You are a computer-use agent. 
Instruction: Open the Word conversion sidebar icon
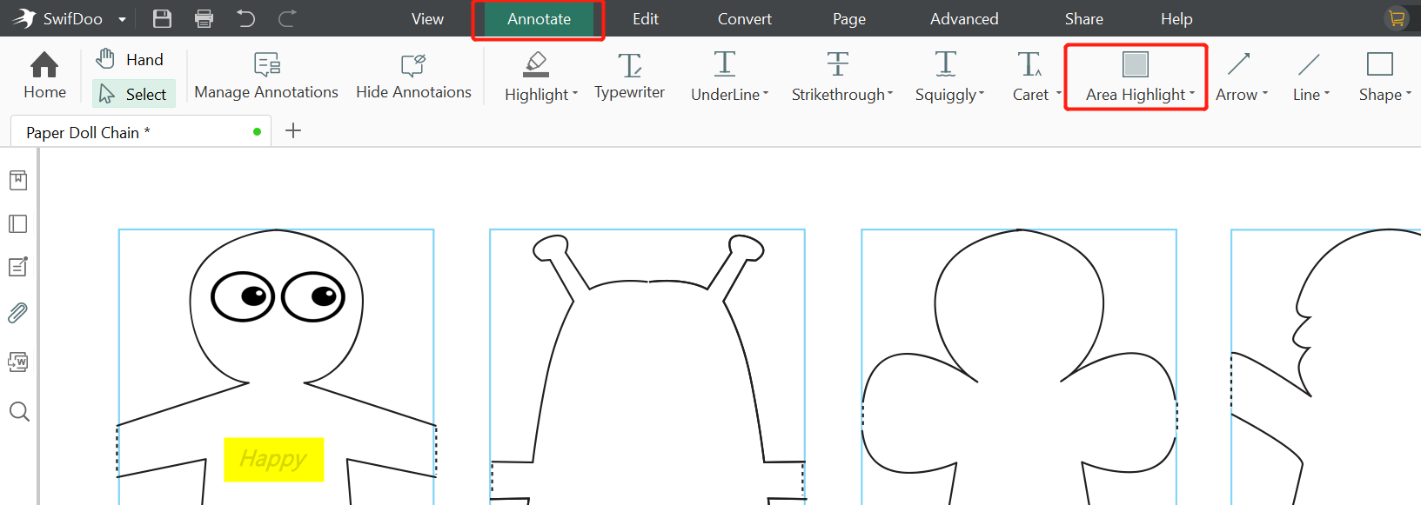18,362
